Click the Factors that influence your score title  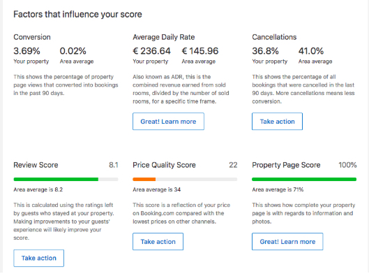[x=77, y=15]
